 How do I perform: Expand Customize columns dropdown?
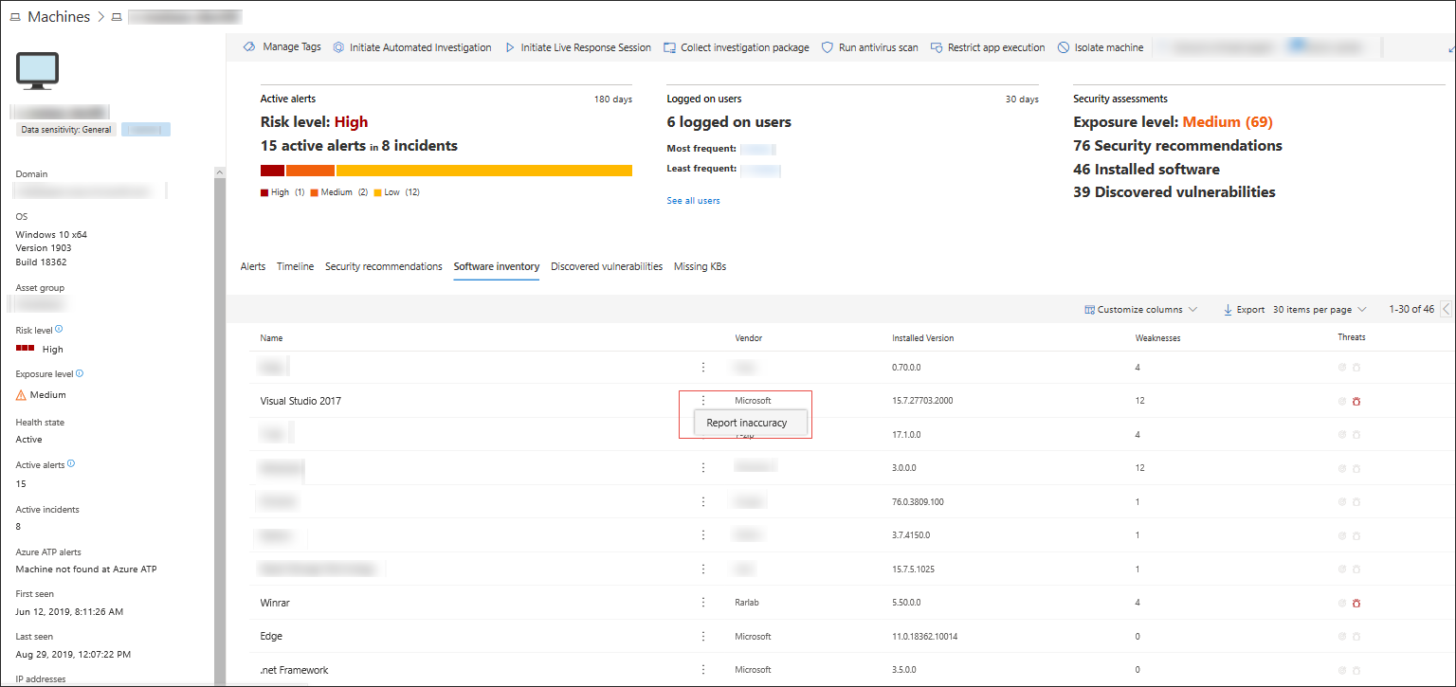click(x=1141, y=310)
